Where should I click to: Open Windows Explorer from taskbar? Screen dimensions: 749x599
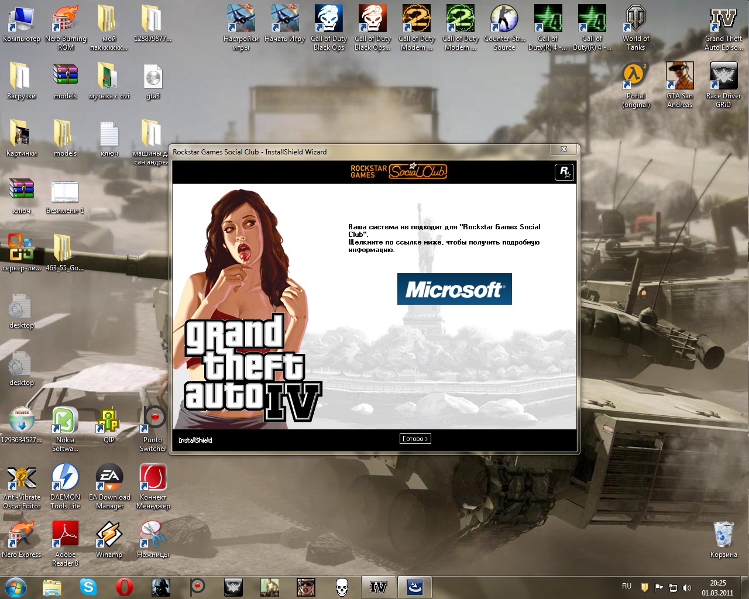point(52,587)
